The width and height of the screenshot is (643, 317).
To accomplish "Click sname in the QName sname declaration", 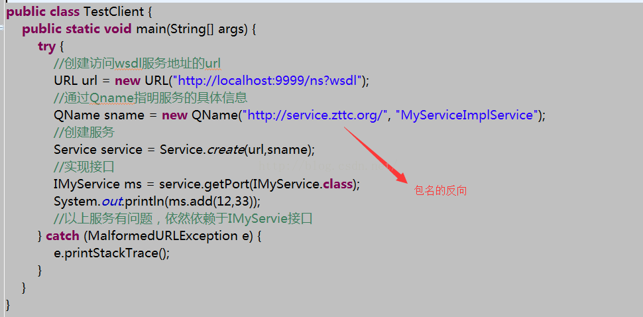I will 124,115.
